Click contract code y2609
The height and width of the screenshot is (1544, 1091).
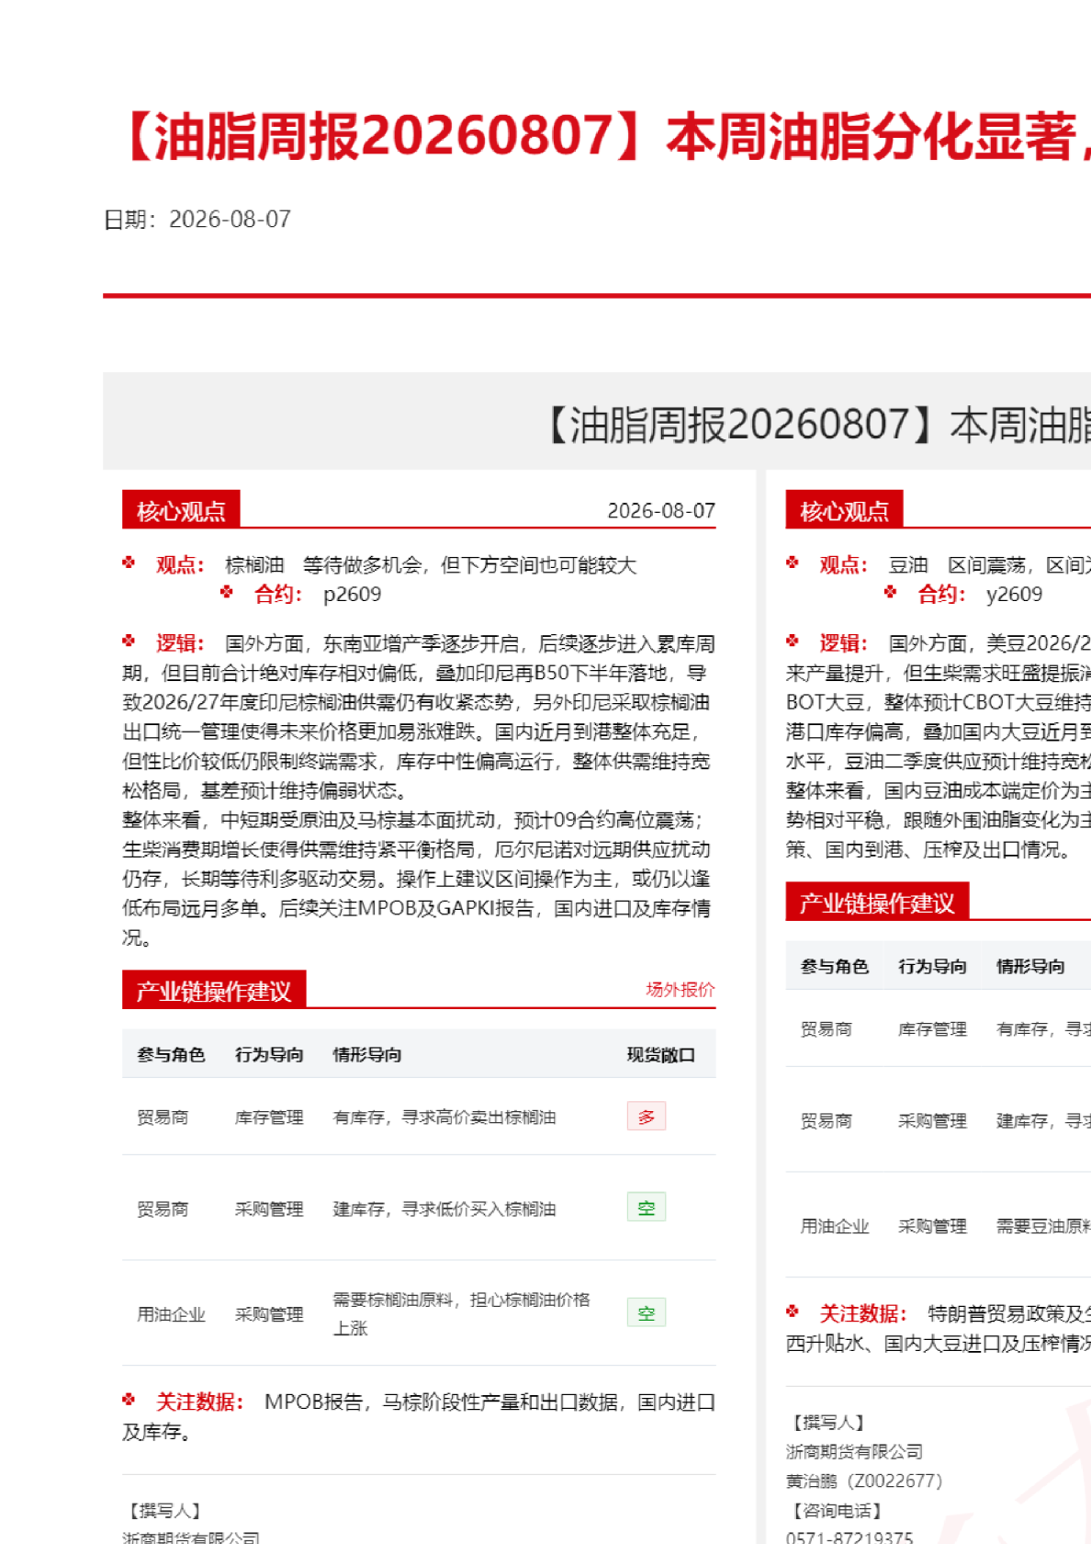coord(1014,595)
